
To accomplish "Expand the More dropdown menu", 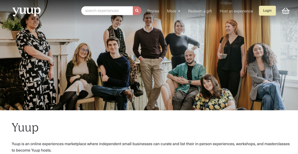I will (x=173, y=11).
